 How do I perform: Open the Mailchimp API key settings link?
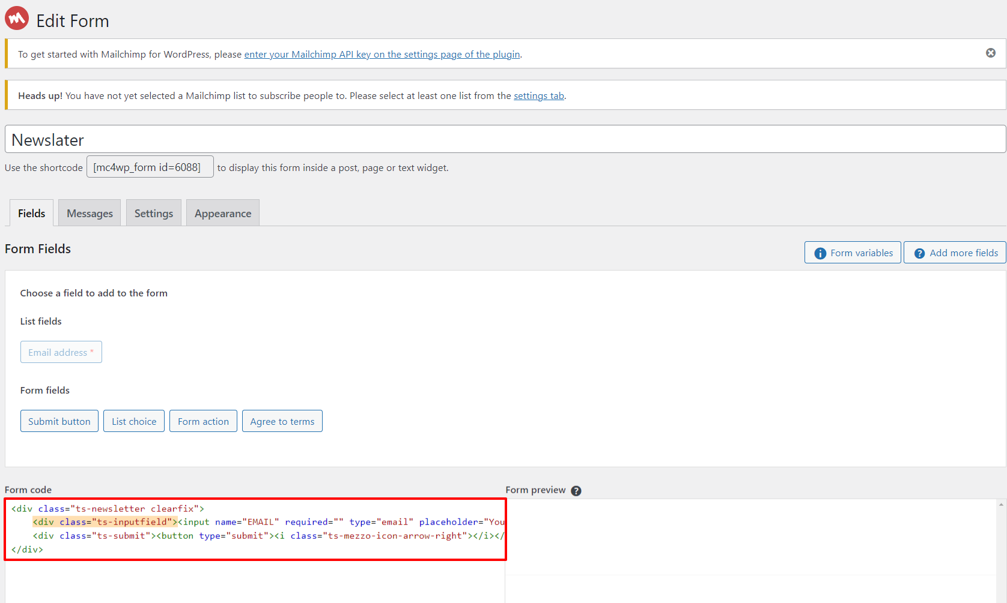coord(382,55)
